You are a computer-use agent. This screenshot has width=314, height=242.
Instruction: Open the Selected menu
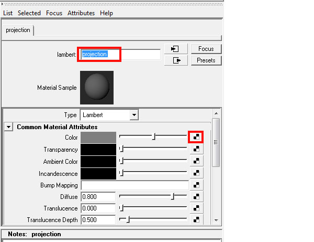[29, 13]
